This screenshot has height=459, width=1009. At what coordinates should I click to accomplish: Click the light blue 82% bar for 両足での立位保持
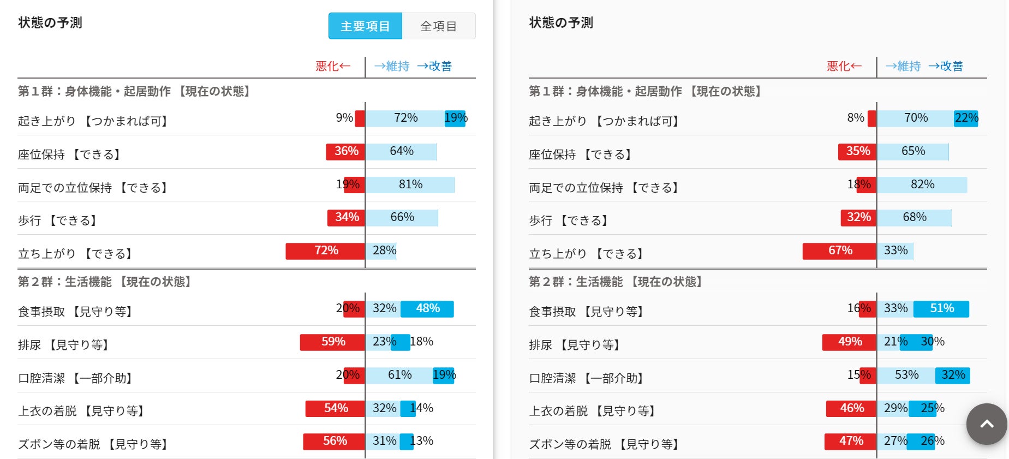coord(922,185)
